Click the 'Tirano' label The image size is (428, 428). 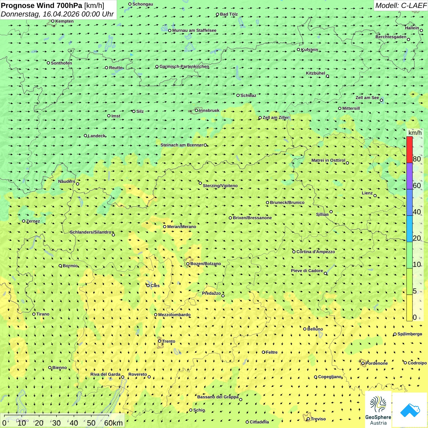point(43,314)
